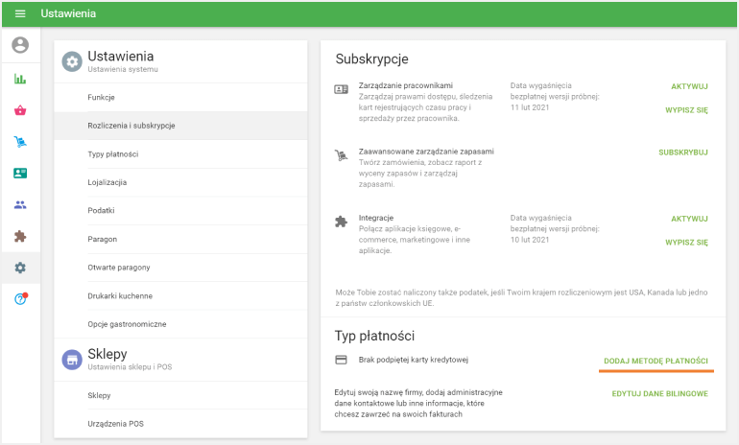The height and width of the screenshot is (445, 739).
Task: Click the Zarządzanie pracownikami card icon
Action: [342, 89]
